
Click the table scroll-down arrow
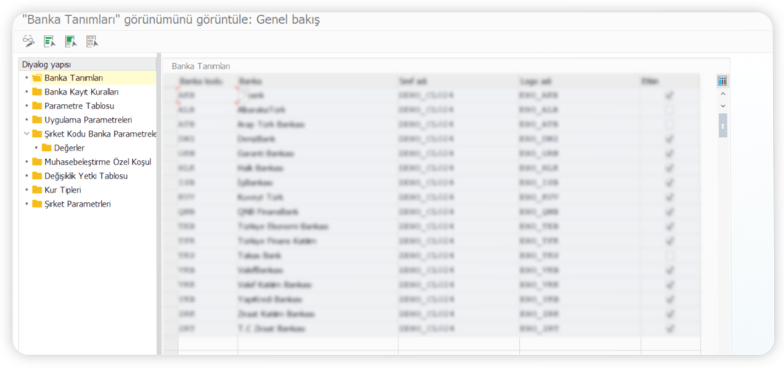[x=723, y=106]
